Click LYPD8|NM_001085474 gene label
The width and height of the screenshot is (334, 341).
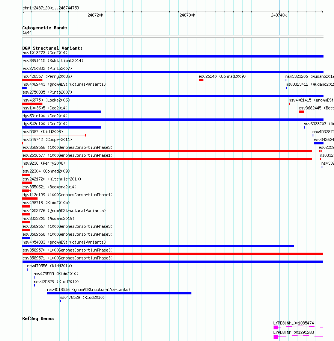(293, 323)
